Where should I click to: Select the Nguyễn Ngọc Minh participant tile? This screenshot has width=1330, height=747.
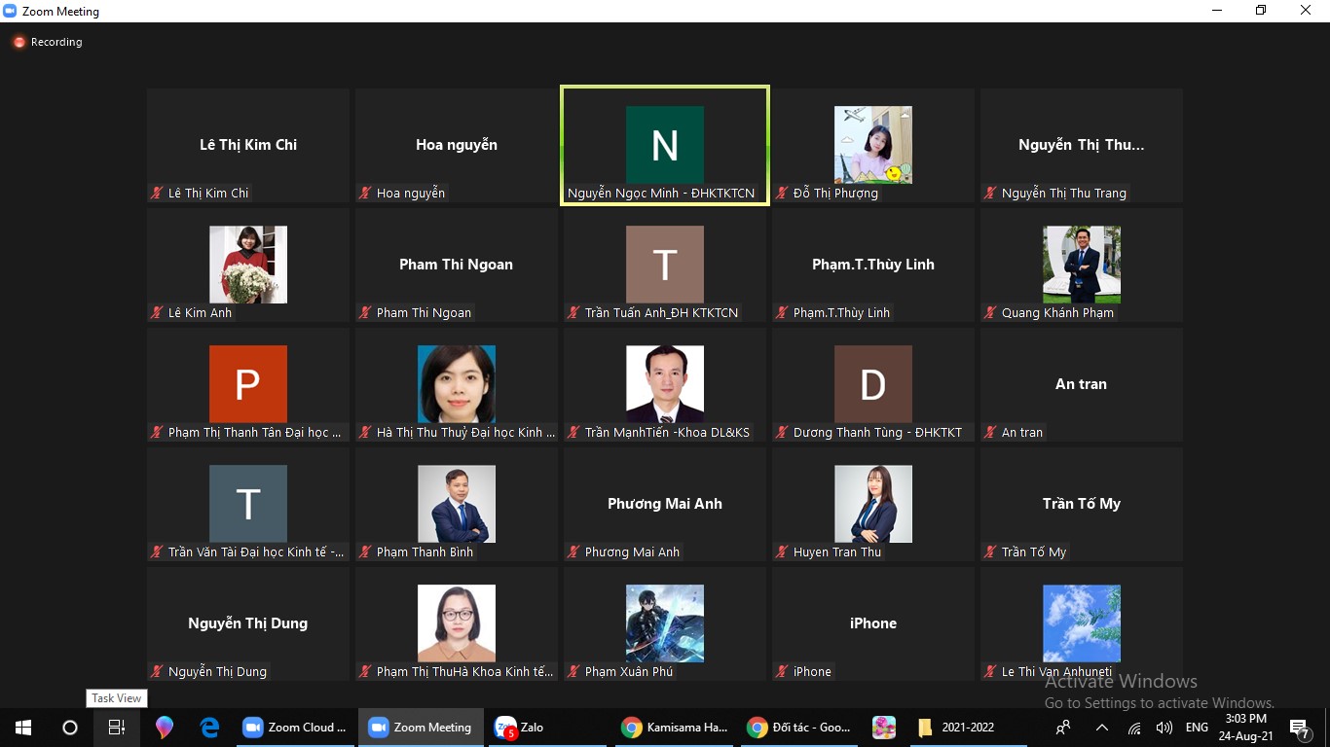pyautogui.click(x=665, y=146)
